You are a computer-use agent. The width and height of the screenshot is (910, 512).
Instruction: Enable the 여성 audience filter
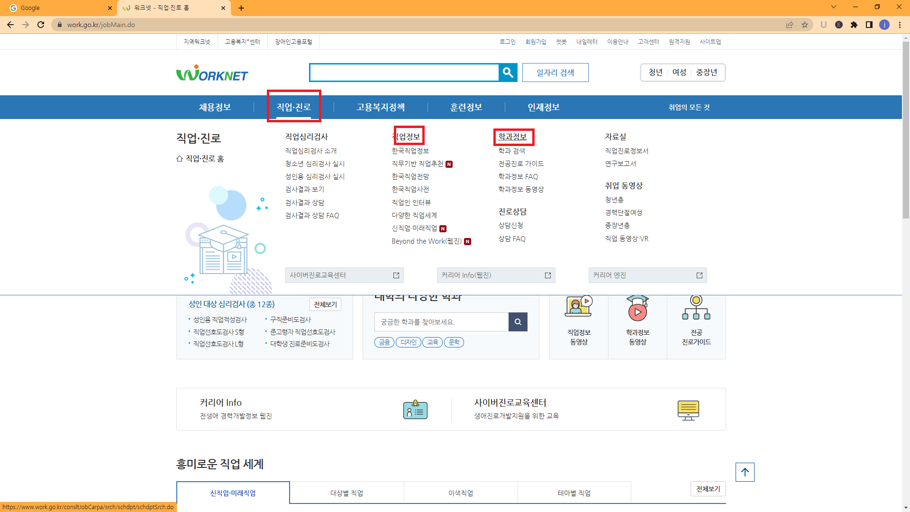[679, 73]
